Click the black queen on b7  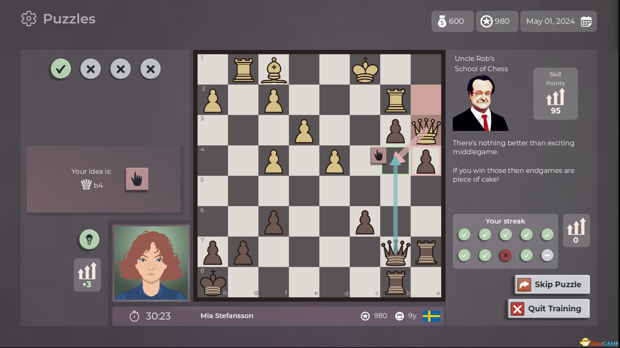396,253
